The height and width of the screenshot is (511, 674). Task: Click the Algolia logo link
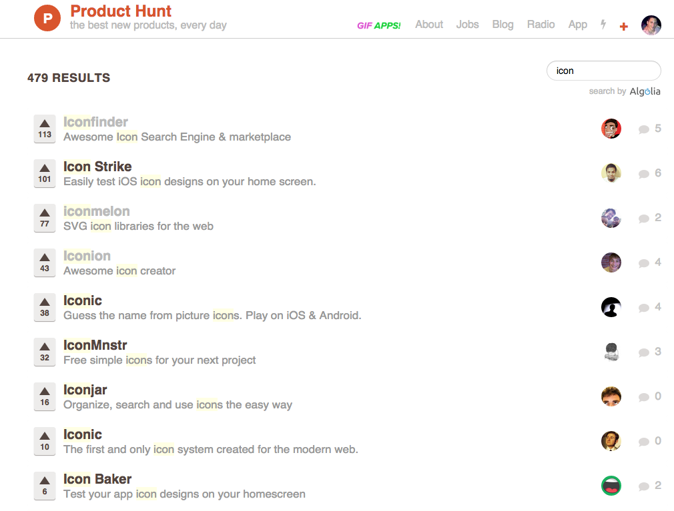point(645,91)
